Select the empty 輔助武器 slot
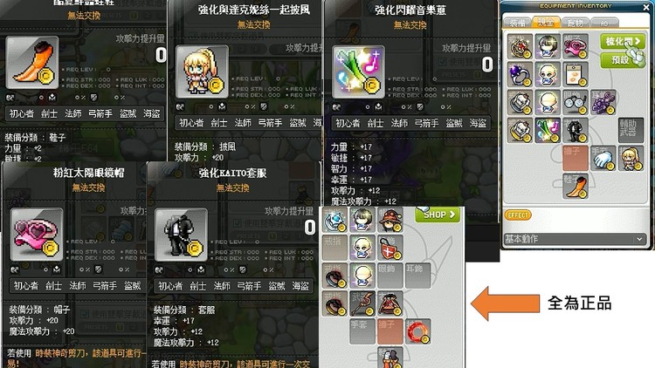 pos(631,130)
